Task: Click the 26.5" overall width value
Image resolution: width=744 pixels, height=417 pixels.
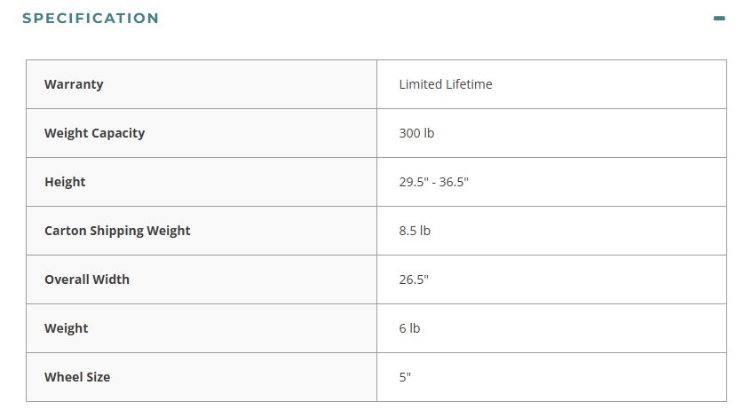Action: click(x=414, y=279)
